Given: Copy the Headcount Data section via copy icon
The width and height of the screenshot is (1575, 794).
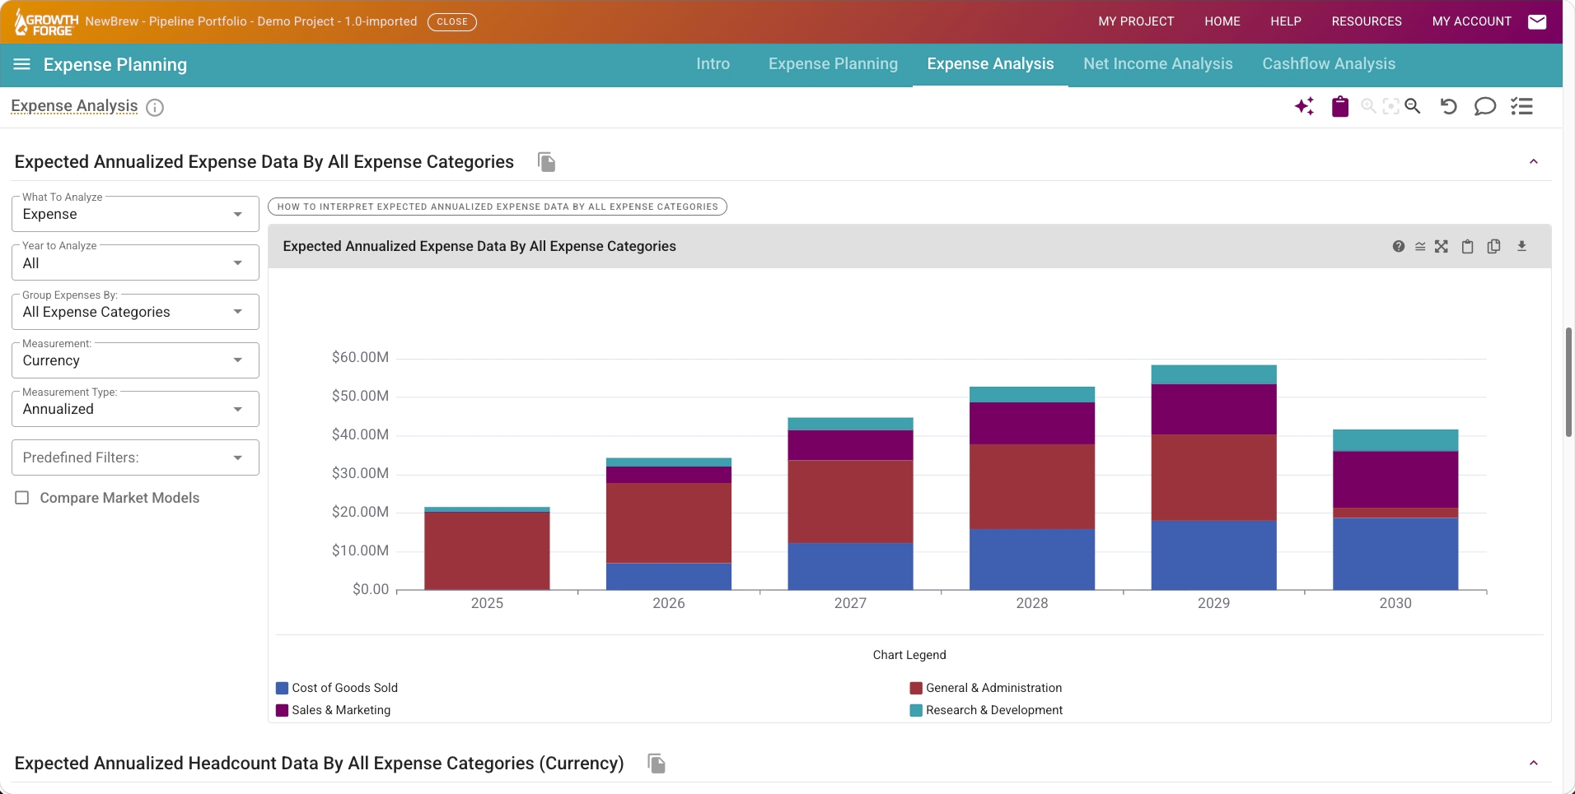Looking at the screenshot, I should coord(657,764).
